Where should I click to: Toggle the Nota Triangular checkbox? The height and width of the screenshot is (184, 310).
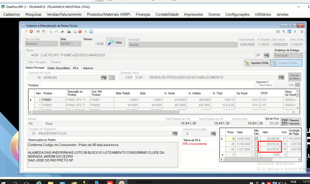25,62
